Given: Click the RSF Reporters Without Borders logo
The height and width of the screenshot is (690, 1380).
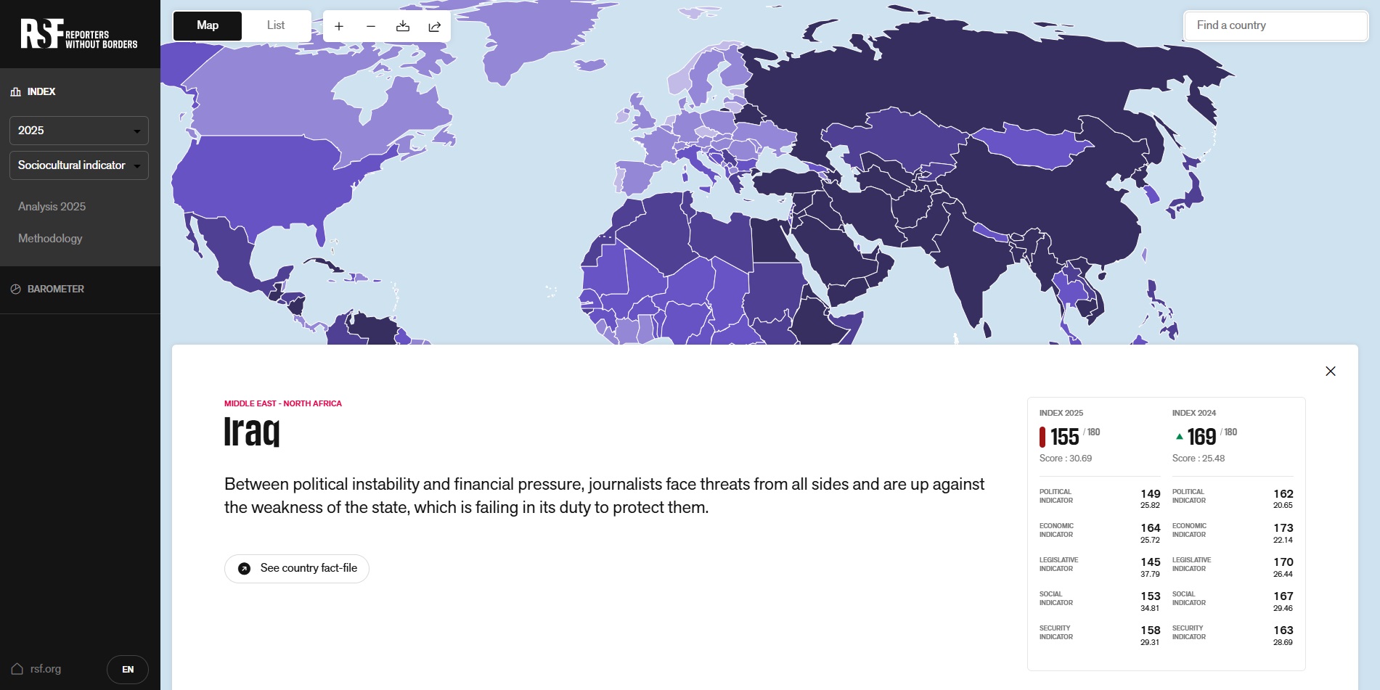Looking at the screenshot, I should pos(78,33).
